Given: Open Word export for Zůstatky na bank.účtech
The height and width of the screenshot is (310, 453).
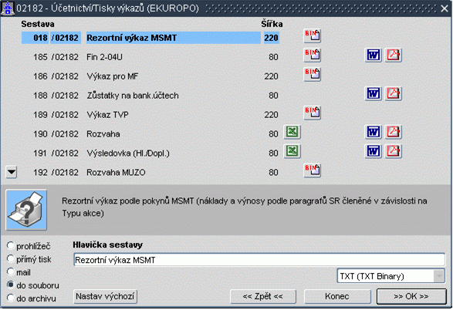Looking at the screenshot, I should (x=374, y=93).
